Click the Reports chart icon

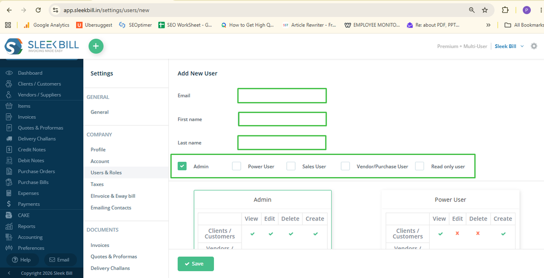[9, 226]
